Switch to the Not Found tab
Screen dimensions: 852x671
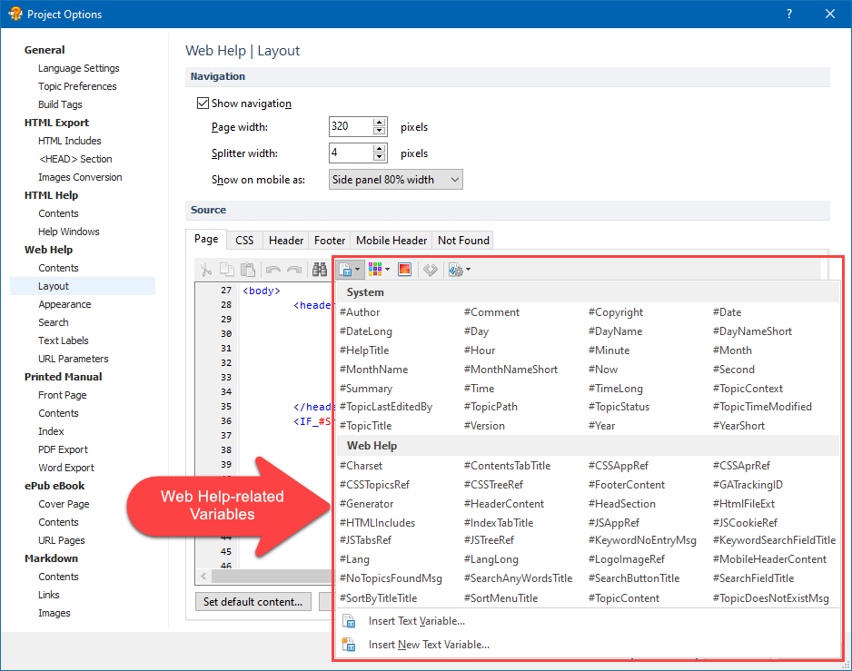point(463,240)
